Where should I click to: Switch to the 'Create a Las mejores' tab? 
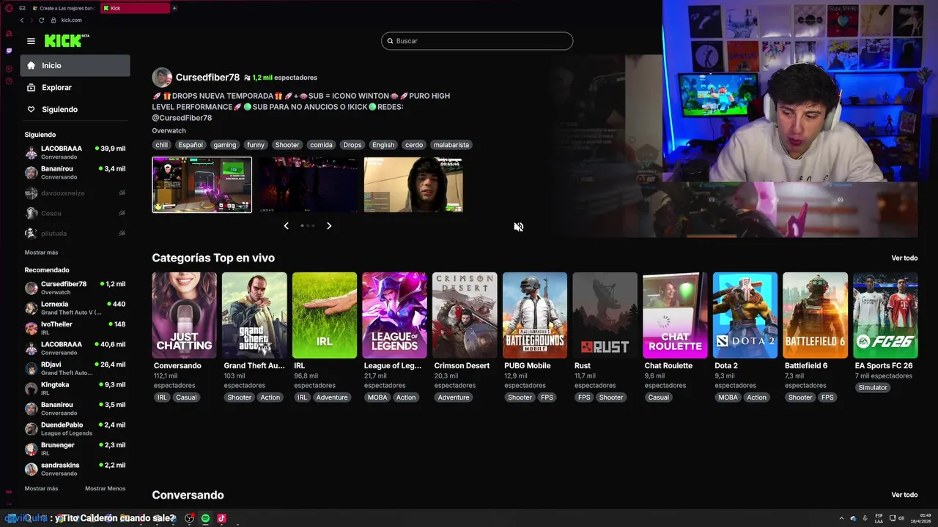[64, 8]
